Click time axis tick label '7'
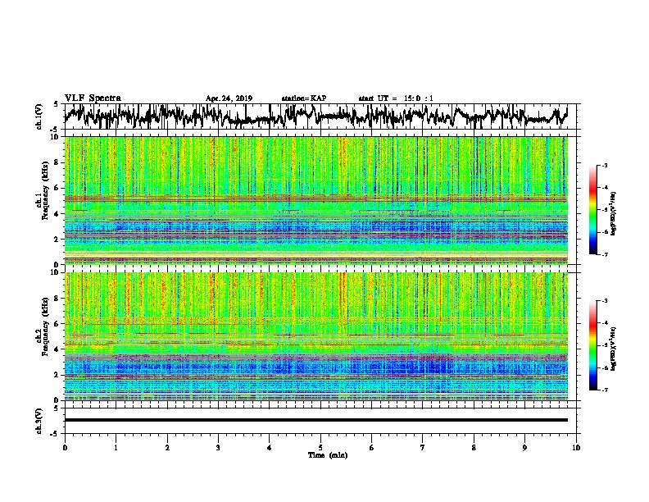Viewport: 649px width, 502px height. click(x=423, y=447)
